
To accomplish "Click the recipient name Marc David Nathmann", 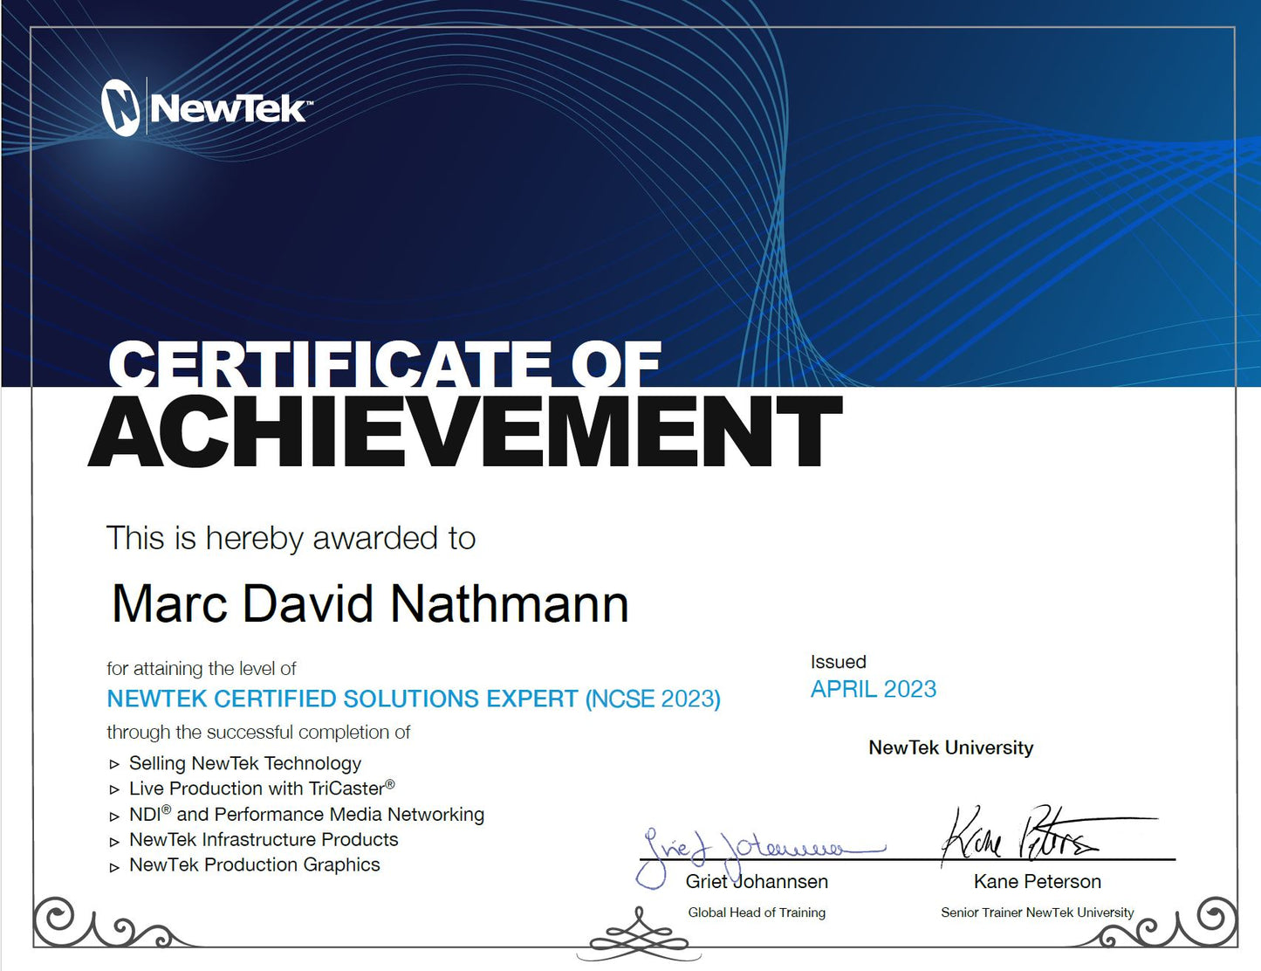I will click(370, 604).
